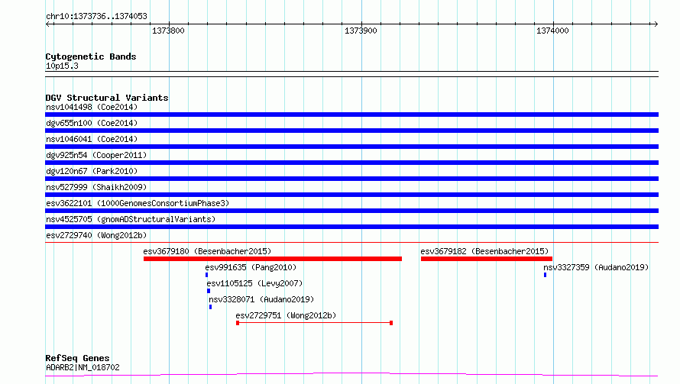Image resolution: width=680 pixels, height=384 pixels.
Task: Click the thin red line for esv2729740
Action: point(351,242)
